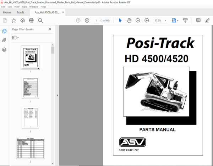Open the File menu
213x166 pixels.
click(x=3, y=7)
